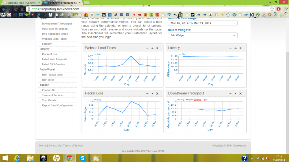The width and height of the screenshot is (289, 162).
Task: Move the Downstream Throughput widget up
Action: pyautogui.click(x=236, y=94)
